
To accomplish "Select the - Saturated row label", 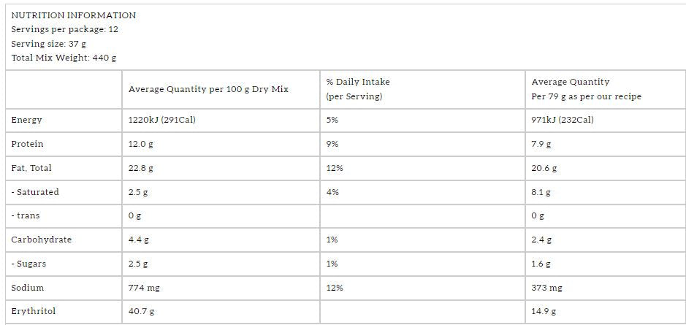I will 35,192.
